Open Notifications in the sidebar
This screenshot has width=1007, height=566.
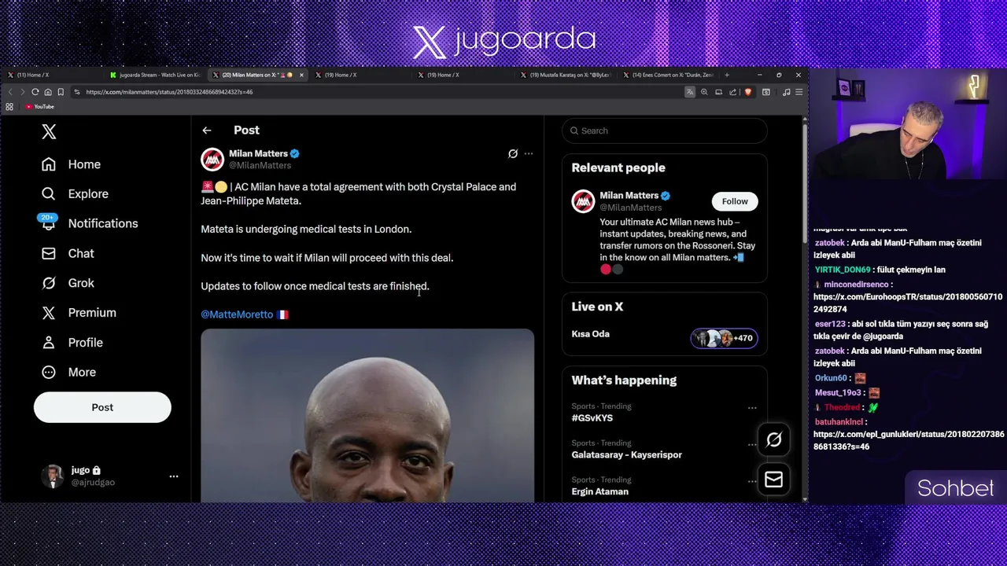(x=90, y=223)
